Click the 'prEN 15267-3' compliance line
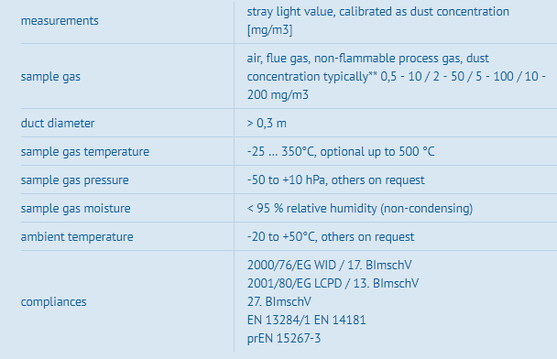The image size is (557, 359). pos(284,339)
